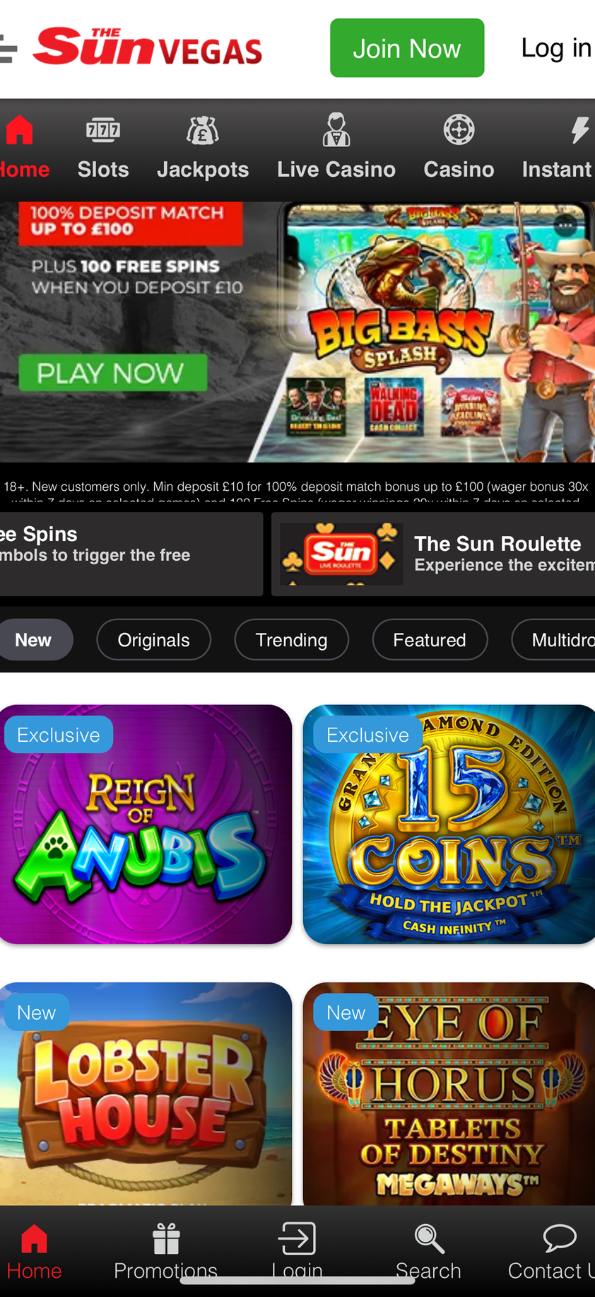Open the Casino chip icon
The width and height of the screenshot is (595, 1297).
[x=459, y=130]
